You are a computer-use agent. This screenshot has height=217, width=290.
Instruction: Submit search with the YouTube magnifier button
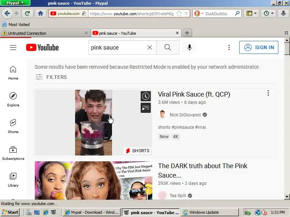click(x=168, y=47)
